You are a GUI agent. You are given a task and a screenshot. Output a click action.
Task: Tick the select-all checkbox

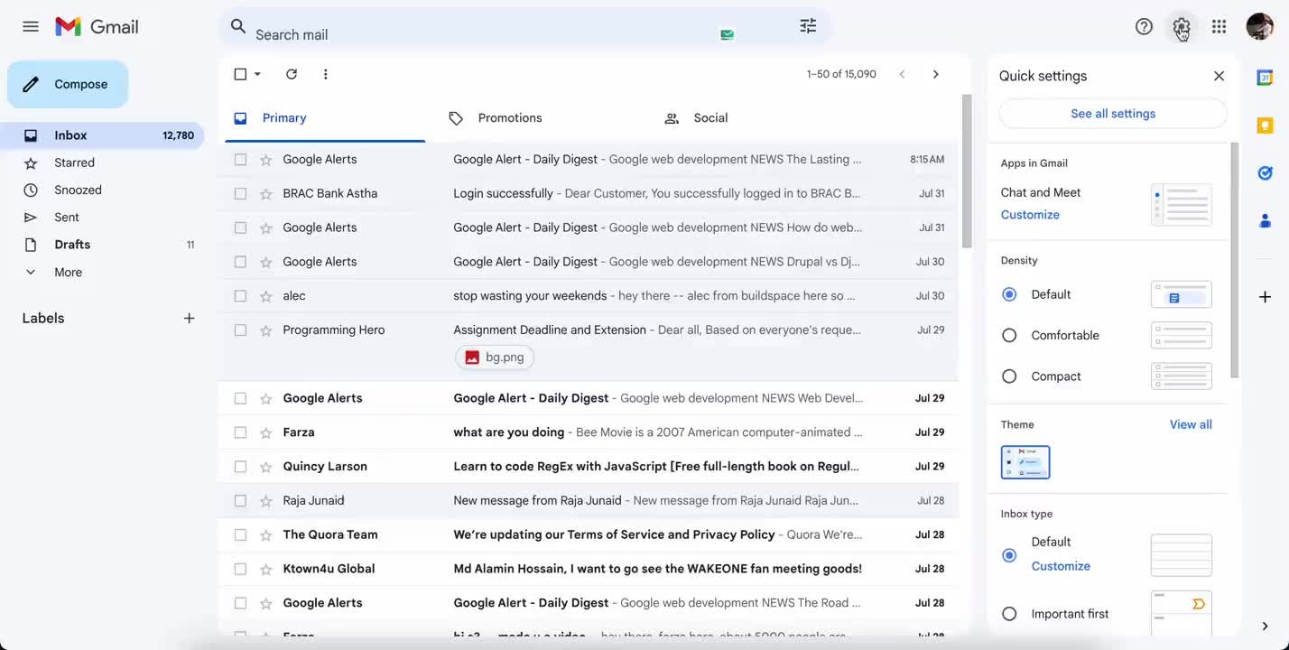click(x=240, y=74)
